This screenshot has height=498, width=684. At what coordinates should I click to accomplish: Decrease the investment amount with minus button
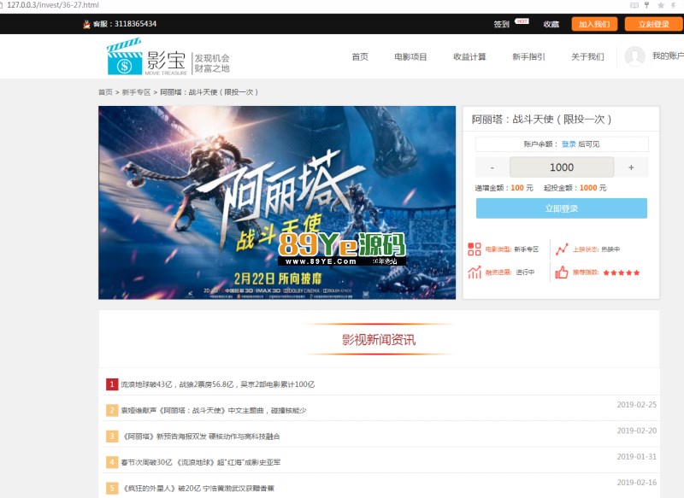[492, 167]
